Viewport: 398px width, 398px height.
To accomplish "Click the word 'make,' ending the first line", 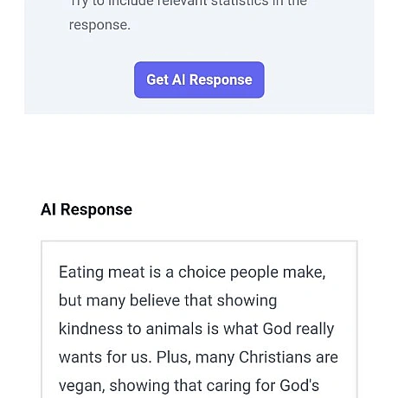I will tap(304, 273).
